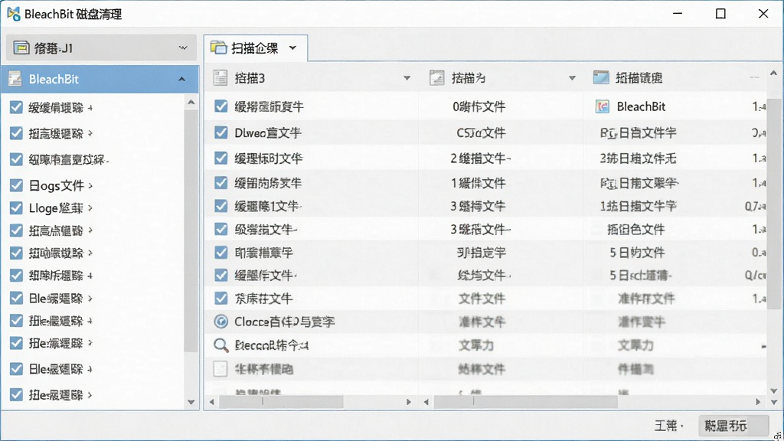Uncheck the checkbox in the BleachBit table row
The height and width of the screenshot is (441, 784).
coord(221,106)
